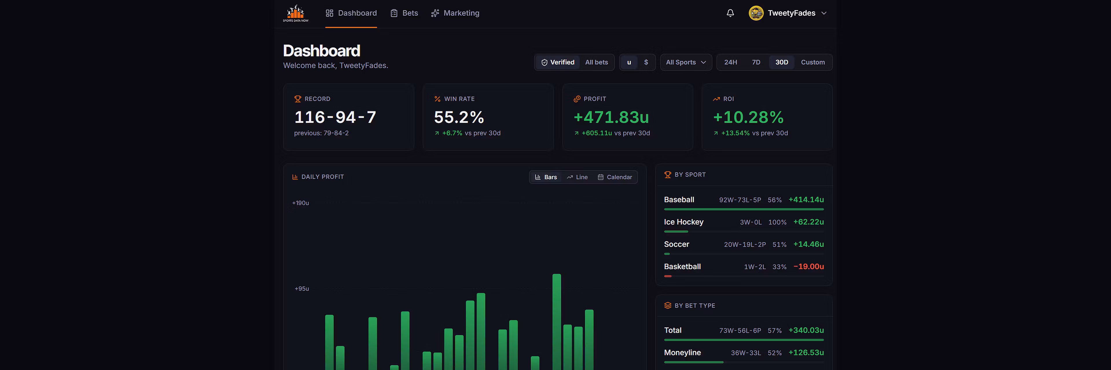The height and width of the screenshot is (370, 1111).
Task: Click the Sports Data Now logo
Action: tap(295, 13)
